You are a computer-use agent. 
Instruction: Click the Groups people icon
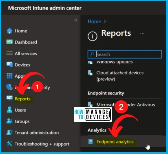tap(10, 121)
